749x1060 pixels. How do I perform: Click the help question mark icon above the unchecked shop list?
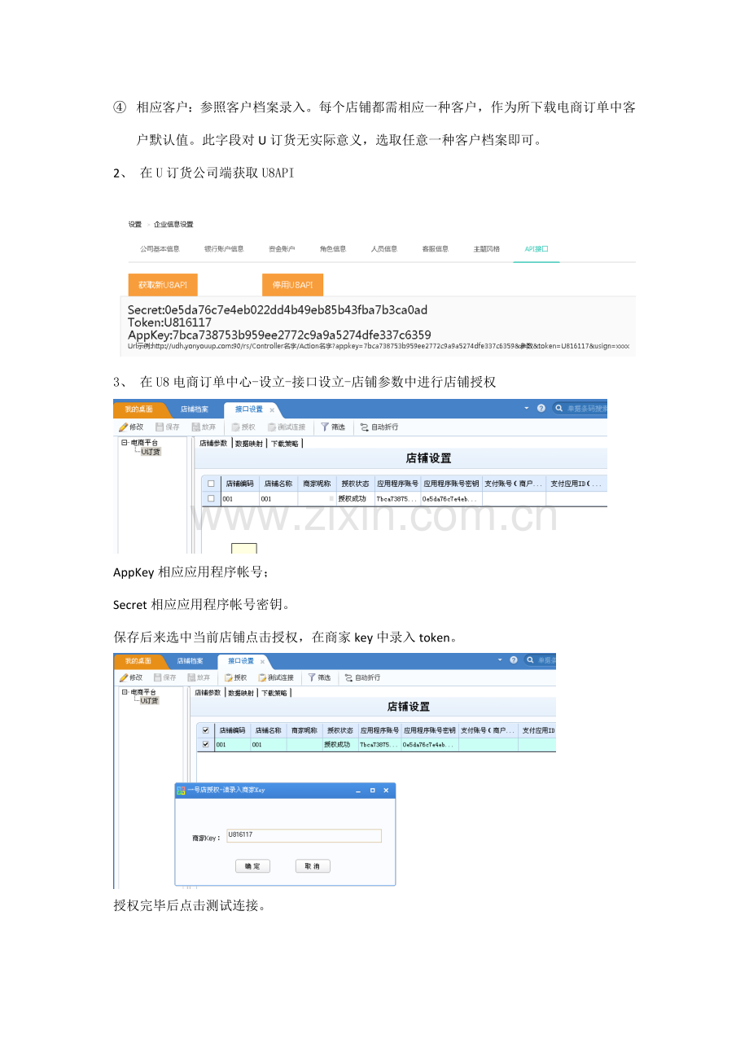(x=541, y=409)
